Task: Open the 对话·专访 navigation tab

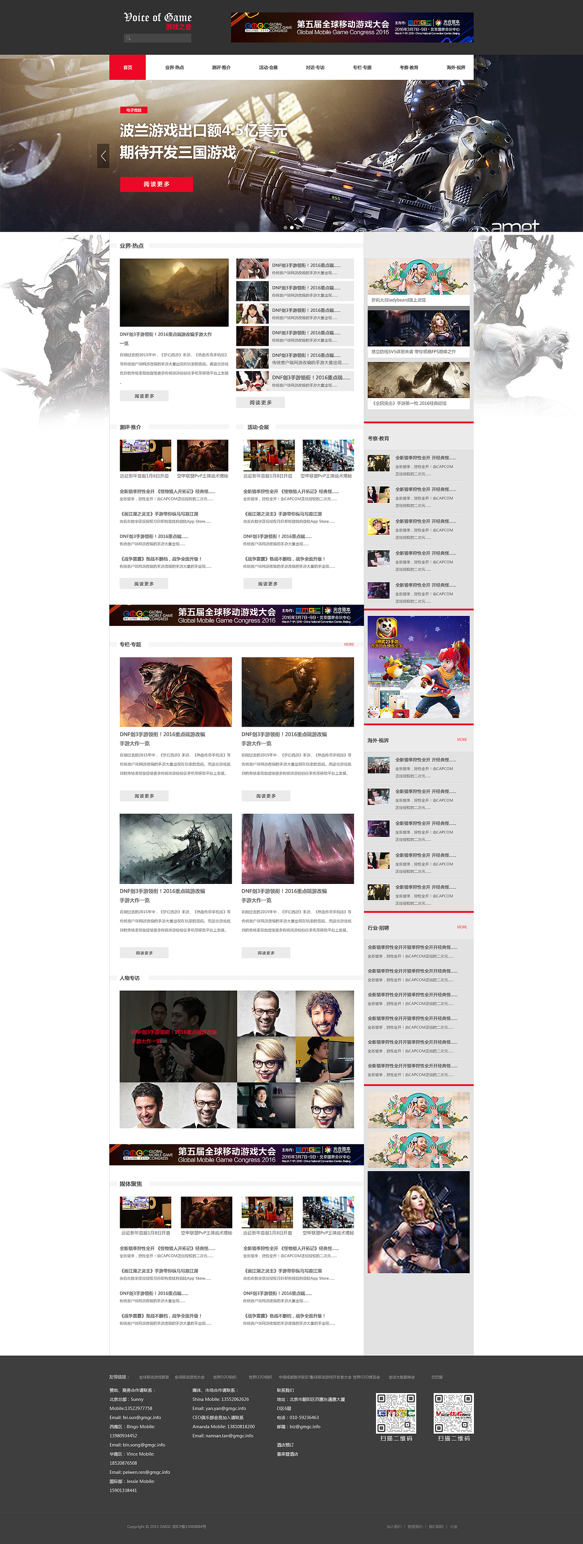Action: pyautogui.click(x=315, y=68)
